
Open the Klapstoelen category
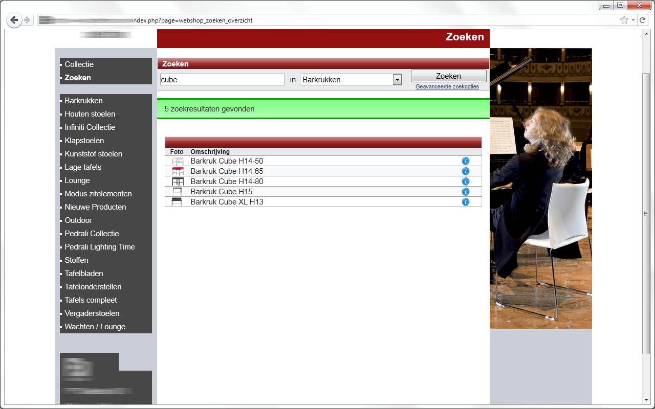(84, 141)
